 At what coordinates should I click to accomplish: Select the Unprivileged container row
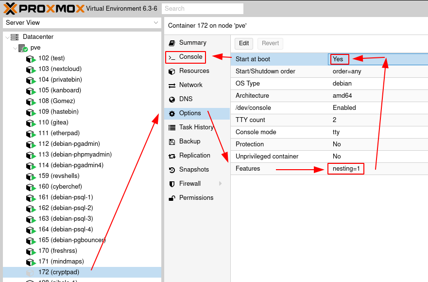pyautogui.click(x=329, y=157)
